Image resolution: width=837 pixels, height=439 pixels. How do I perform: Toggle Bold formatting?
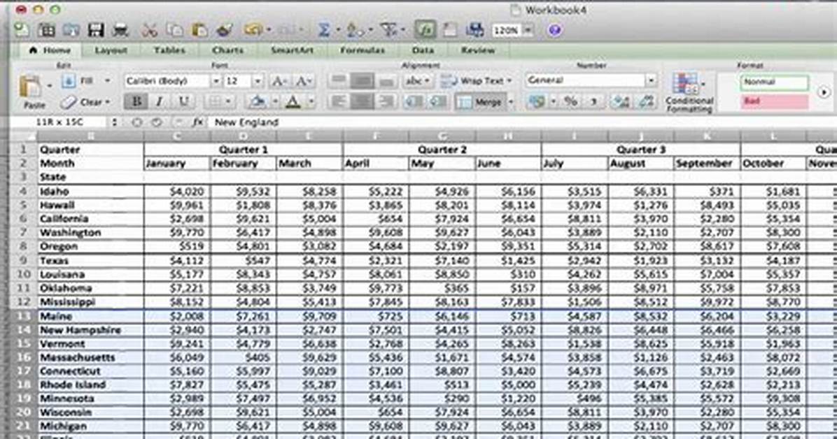[136, 101]
